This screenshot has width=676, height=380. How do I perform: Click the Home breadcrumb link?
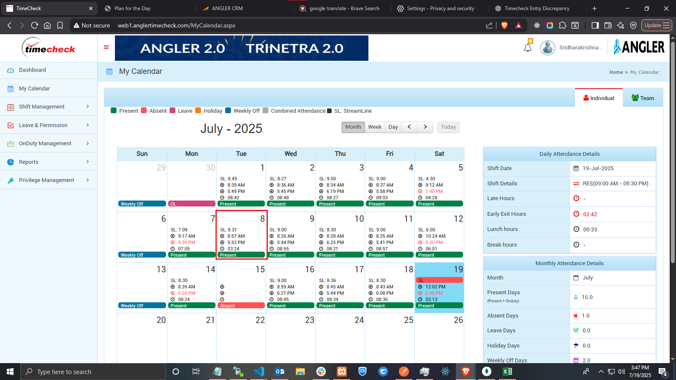pyautogui.click(x=616, y=72)
